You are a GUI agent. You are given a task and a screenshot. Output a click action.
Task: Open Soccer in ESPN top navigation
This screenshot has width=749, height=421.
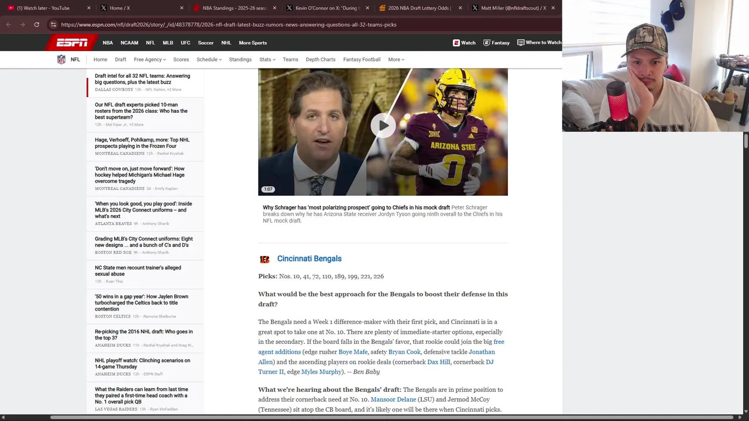pyautogui.click(x=205, y=43)
